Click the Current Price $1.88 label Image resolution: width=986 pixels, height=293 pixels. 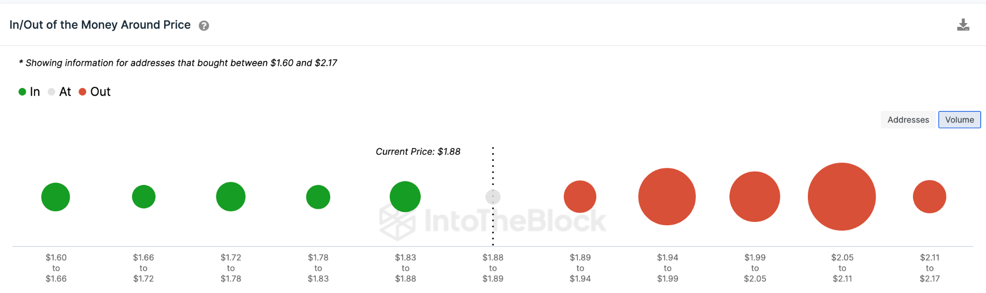point(418,152)
